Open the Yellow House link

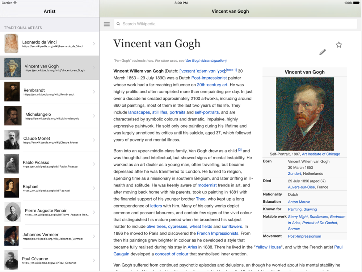click(268, 247)
